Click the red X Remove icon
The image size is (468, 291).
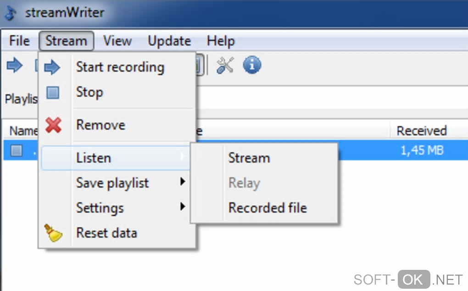click(53, 125)
